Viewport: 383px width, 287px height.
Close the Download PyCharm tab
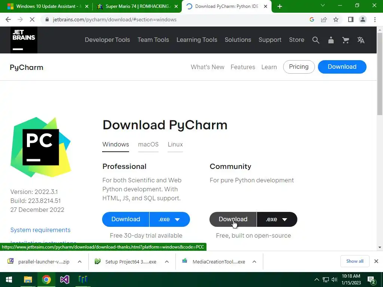click(266, 7)
